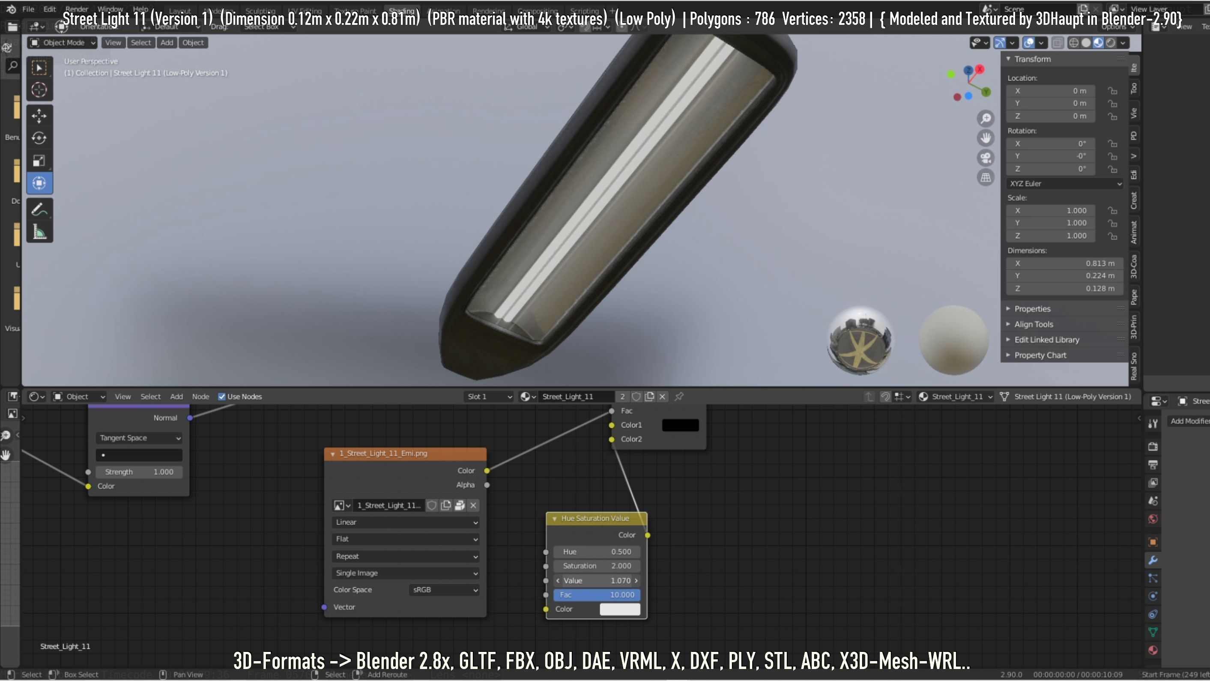Open the Render properties tab icon

pyautogui.click(x=1153, y=446)
